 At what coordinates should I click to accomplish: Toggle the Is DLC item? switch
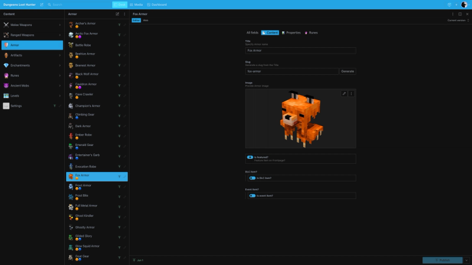point(253,178)
